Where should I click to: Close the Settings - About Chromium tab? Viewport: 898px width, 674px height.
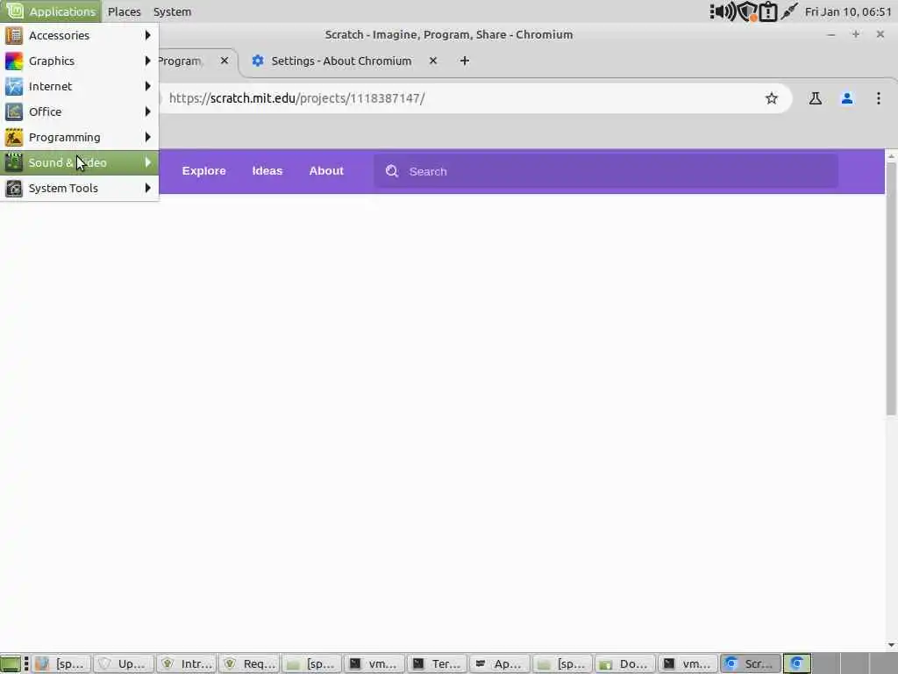433,61
